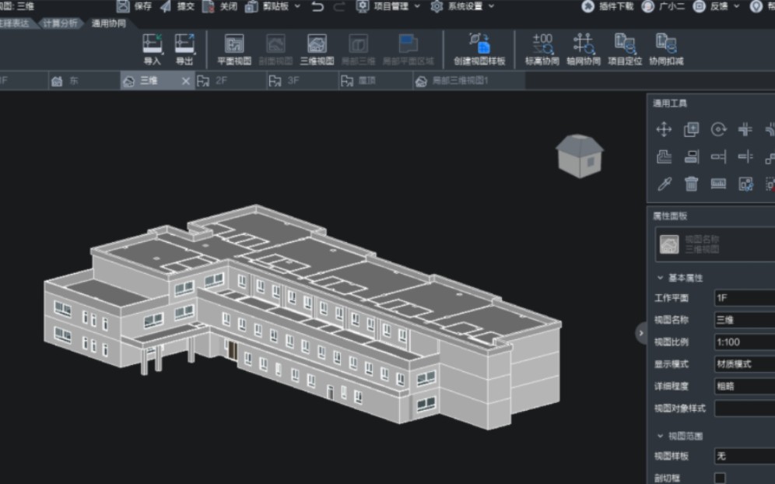775x484 pixels.
Task: Select the Copy tool in 通用工具
Action: pyautogui.click(x=691, y=129)
